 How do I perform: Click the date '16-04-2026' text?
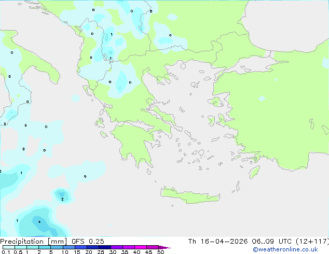[x=224, y=242]
